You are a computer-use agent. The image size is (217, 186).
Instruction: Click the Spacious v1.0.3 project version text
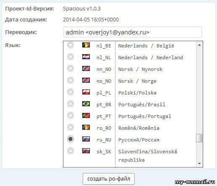click(x=82, y=9)
